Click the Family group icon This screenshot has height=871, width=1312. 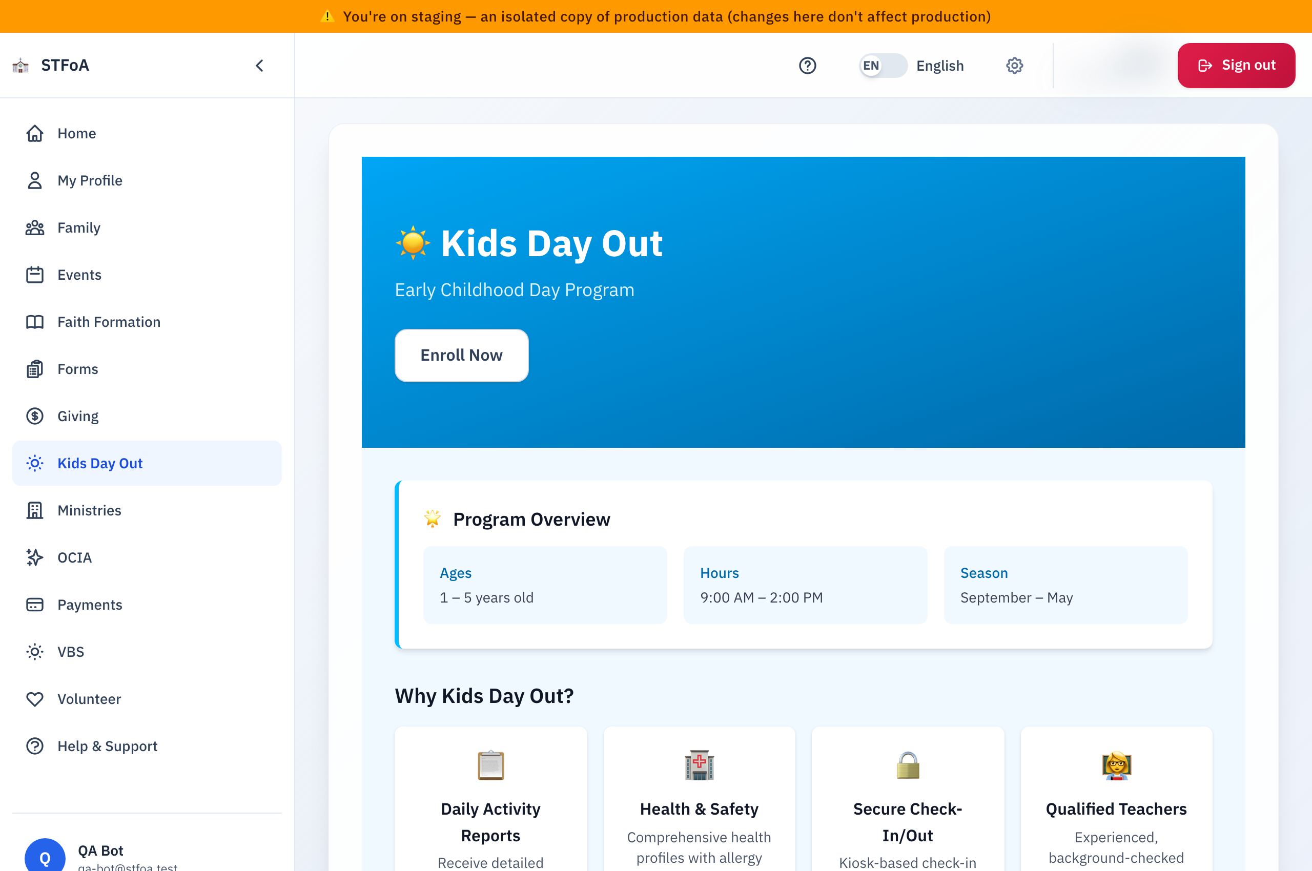[34, 228]
